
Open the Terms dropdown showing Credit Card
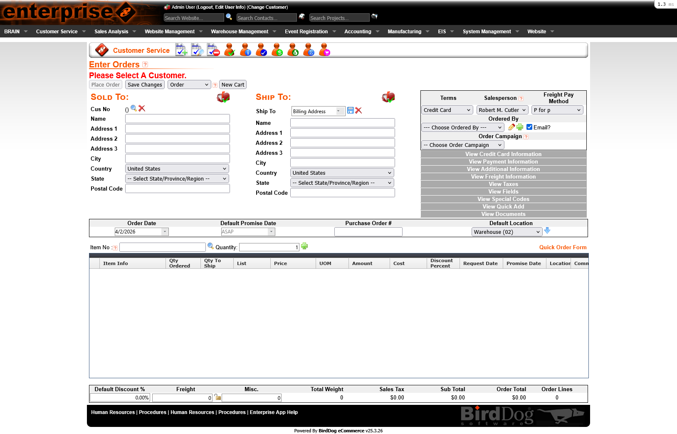click(447, 110)
